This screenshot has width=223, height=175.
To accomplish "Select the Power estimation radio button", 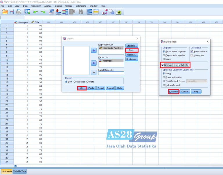I will click(164, 77).
